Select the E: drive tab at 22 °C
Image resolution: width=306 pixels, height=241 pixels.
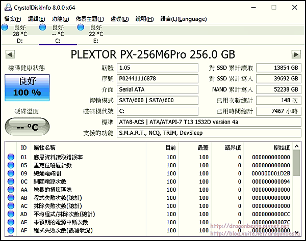(96, 34)
